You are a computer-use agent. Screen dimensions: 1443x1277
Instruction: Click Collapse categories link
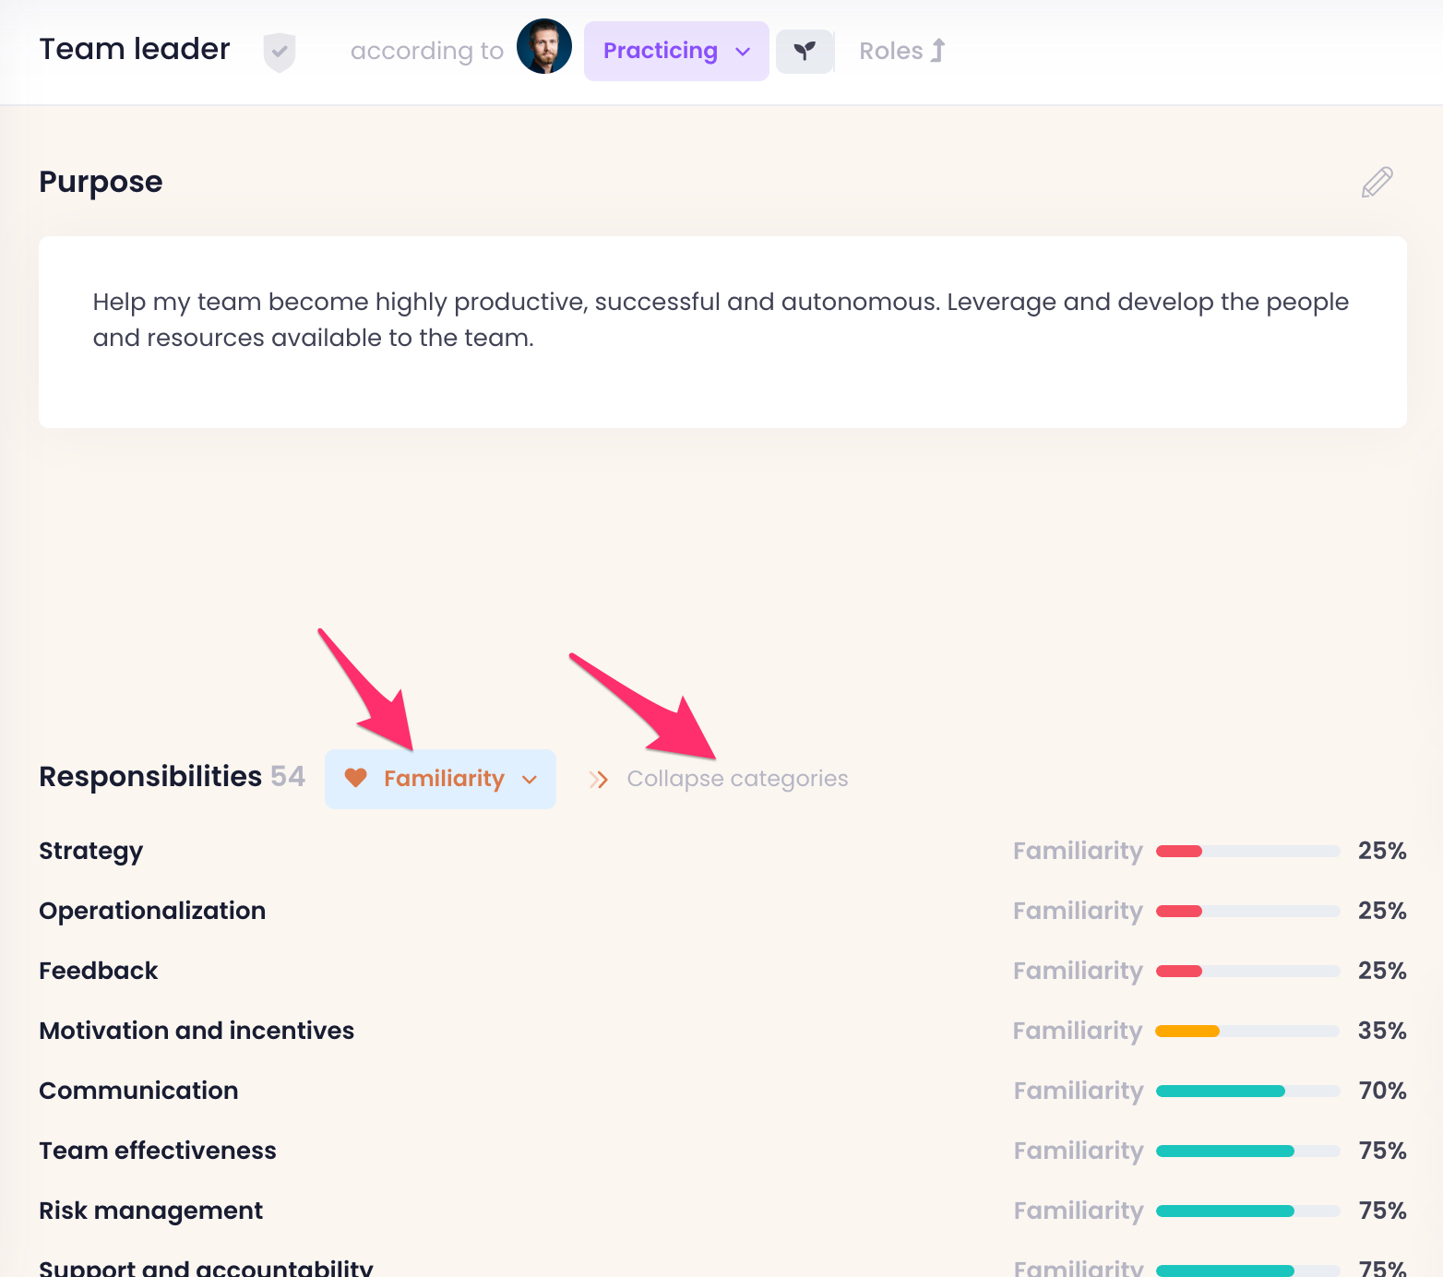[737, 779]
